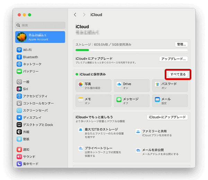The height and width of the screenshot is (180, 208).
Task: Click the Apple Account profile avatar
Action: click(x=21, y=37)
